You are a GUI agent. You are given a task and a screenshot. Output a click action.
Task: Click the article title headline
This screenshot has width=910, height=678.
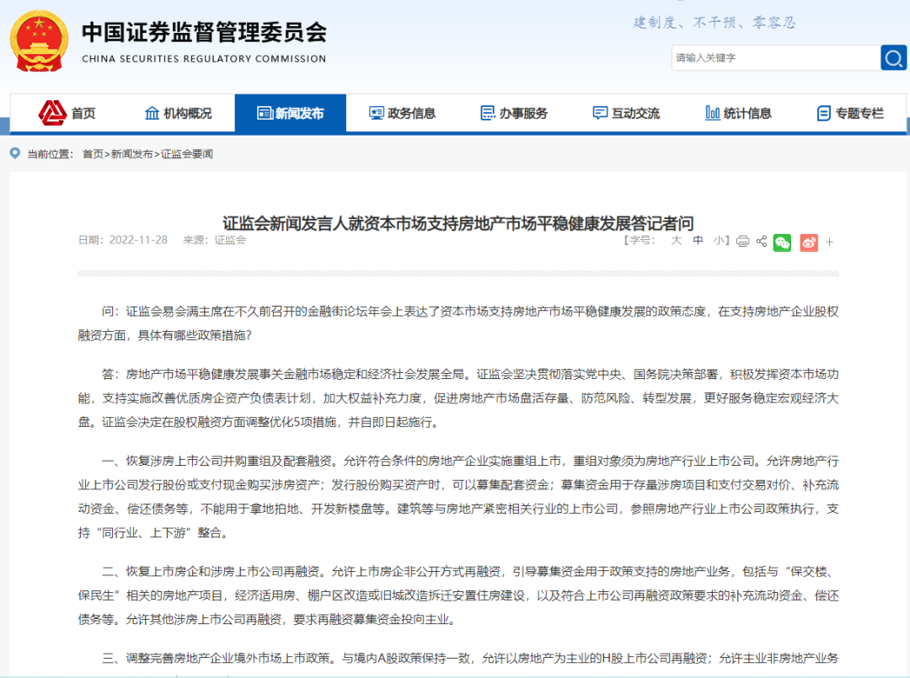(x=458, y=223)
